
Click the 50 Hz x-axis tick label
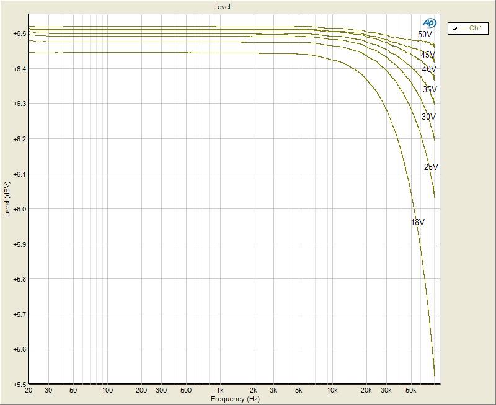pyautogui.click(x=73, y=391)
